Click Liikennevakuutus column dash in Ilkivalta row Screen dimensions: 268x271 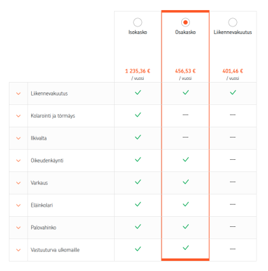(x=233, y=137)
